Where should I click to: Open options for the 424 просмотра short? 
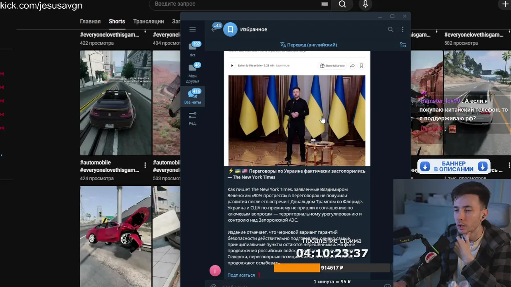coord(145,165)
